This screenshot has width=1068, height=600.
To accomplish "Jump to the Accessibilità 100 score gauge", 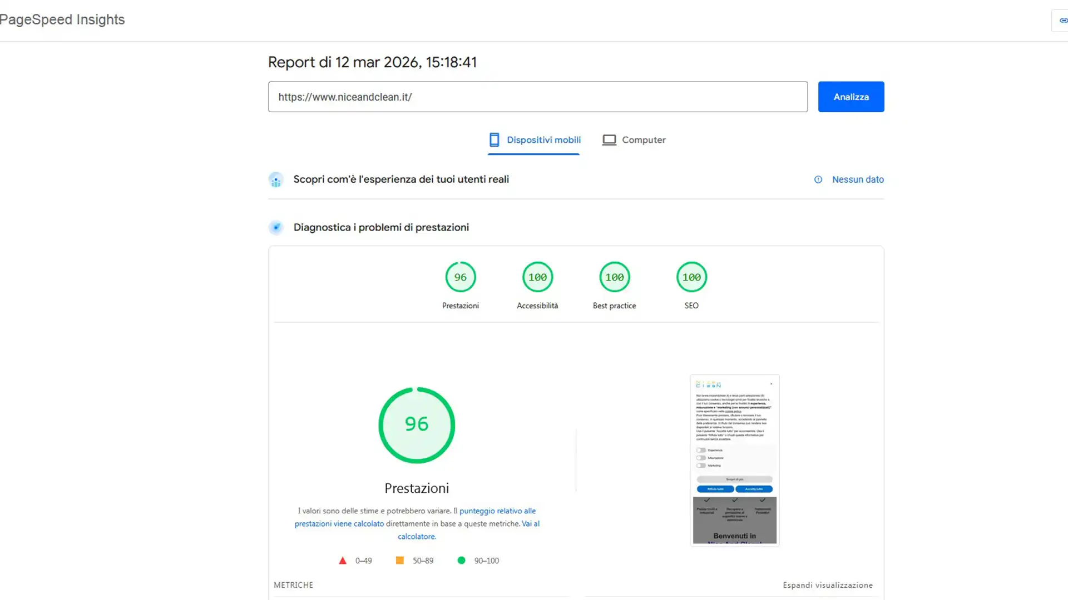I will (537, 277).
